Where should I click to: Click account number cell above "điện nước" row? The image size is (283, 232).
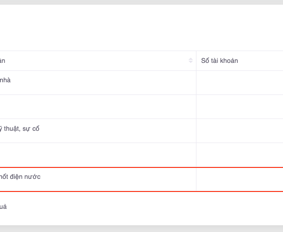tap(239, 155)
